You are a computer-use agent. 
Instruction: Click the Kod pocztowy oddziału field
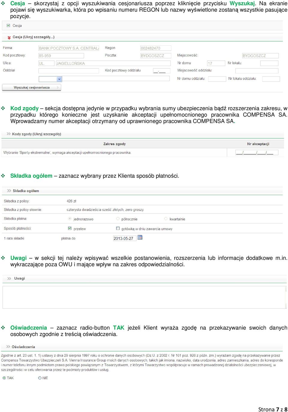(x=161, y=71)
